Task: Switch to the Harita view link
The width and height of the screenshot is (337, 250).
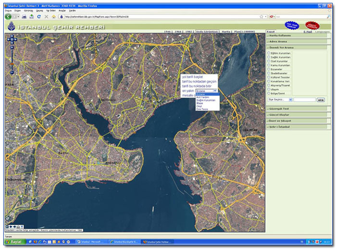Action: (226, 32)
